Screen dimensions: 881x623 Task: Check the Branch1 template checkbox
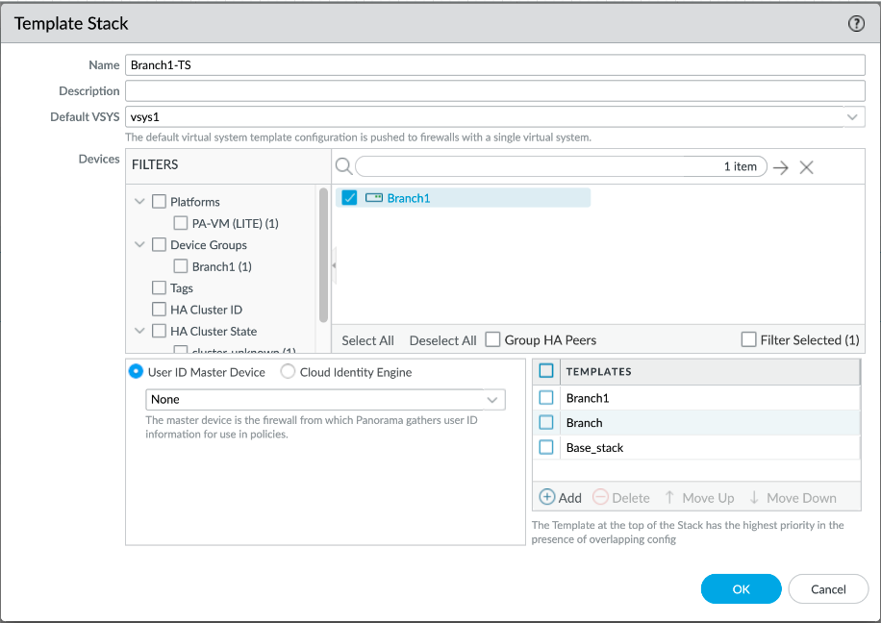point(546,398)
